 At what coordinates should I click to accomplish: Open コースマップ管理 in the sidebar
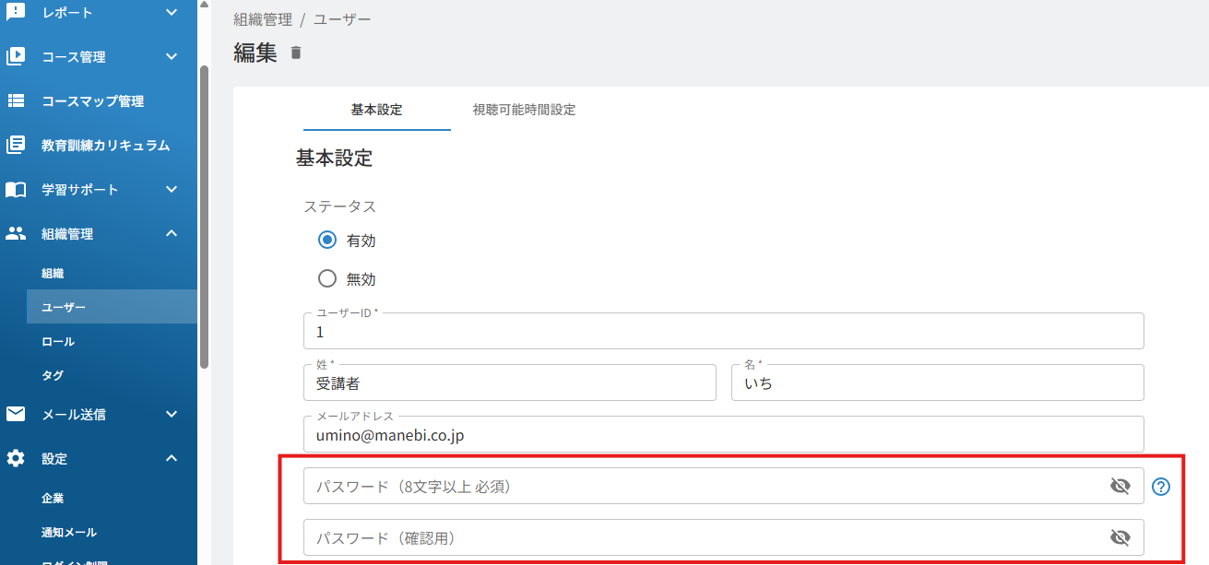93,101
